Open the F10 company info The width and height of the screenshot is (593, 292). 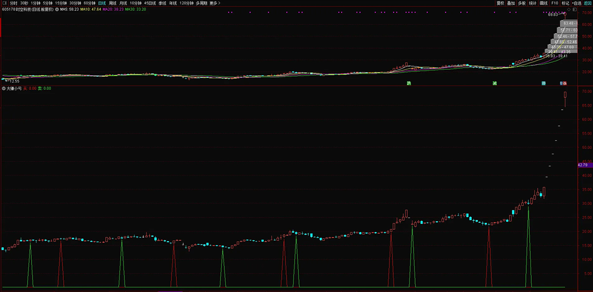click(x=554, y=3)
